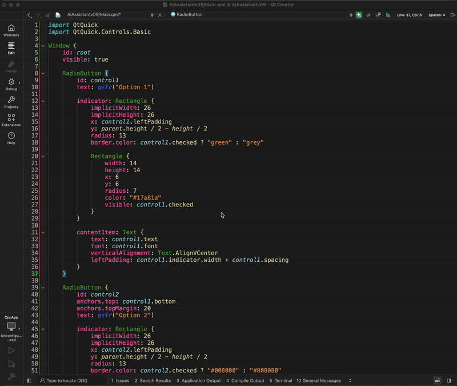Open the Extensions view

[x=11, y=121]
